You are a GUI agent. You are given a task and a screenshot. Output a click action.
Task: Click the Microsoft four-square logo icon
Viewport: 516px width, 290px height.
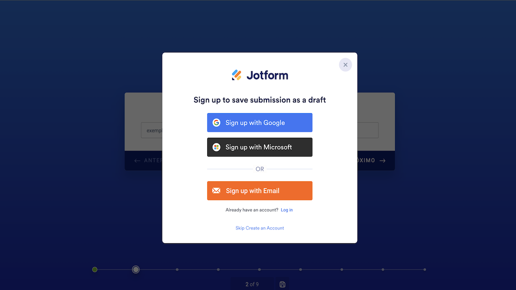(x=216, y=147)
